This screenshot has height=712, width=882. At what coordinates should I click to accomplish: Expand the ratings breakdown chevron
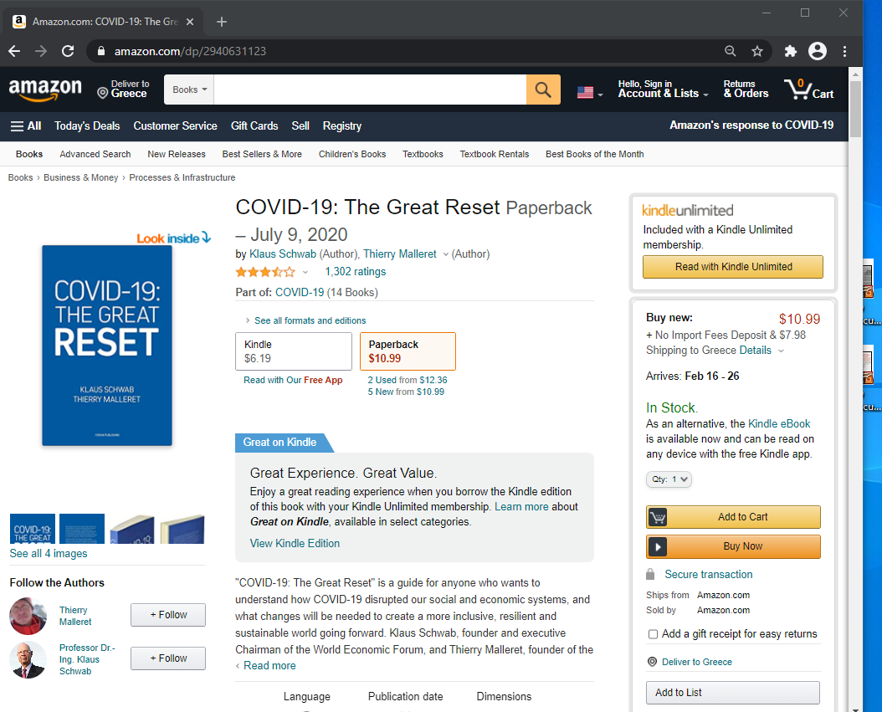(305, 272)
